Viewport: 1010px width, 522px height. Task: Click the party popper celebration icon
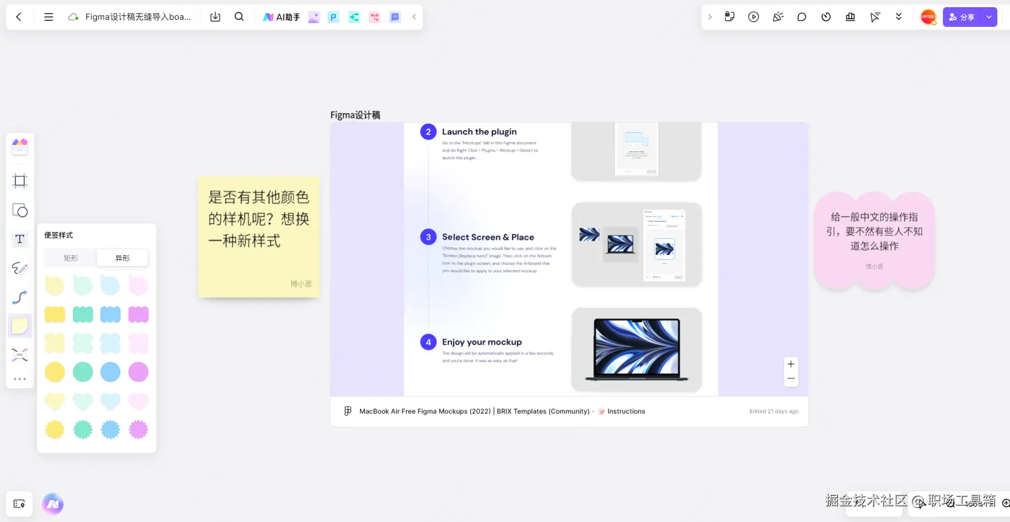pos(778,17)
